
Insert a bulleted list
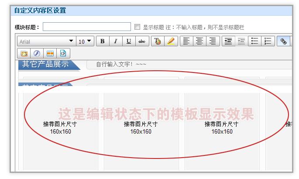(x=254, y=41)
